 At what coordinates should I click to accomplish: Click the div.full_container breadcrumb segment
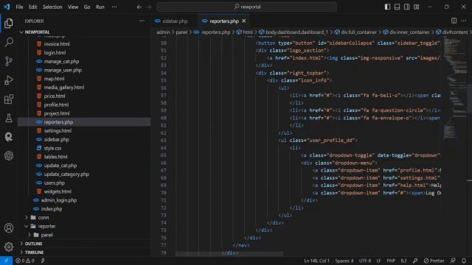tap(355, 32)
